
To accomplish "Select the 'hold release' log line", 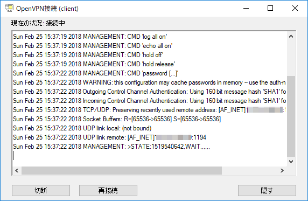I will tap(94, 64).
